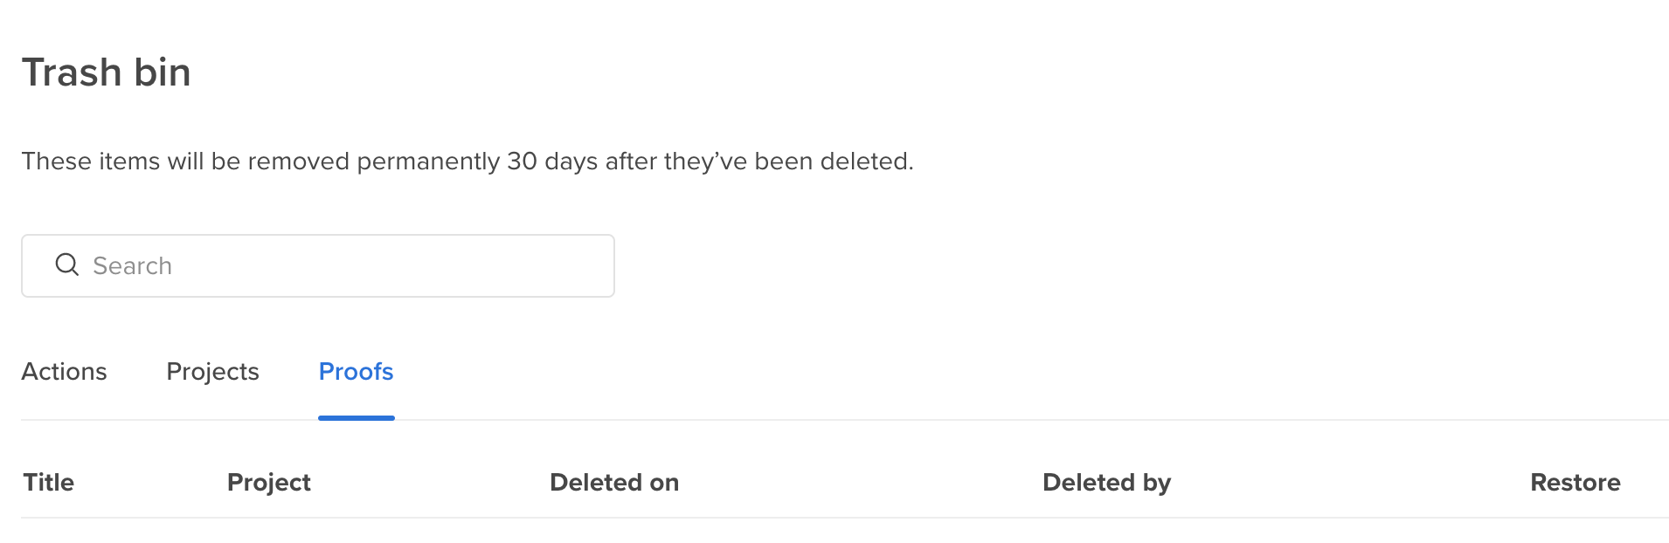Screen dimensions: 1669x543
Task: Click the word Deleted in Deleted on
Action: point(596,482)
